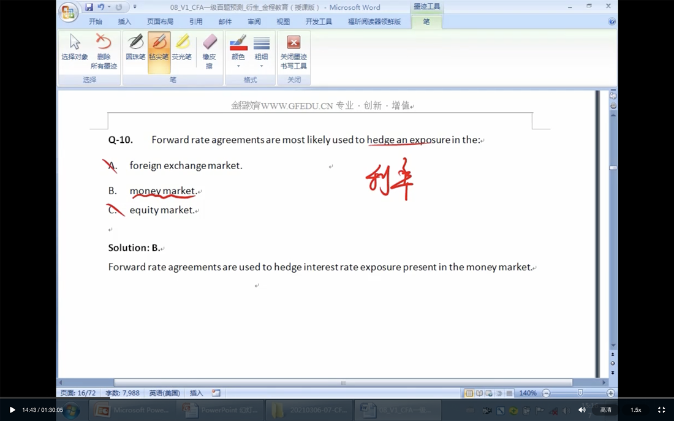Click 08_V1_CFA Word taskbar item

click(x=398, y=410)
